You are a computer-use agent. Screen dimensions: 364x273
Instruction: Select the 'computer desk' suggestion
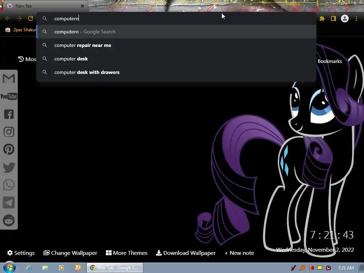point(176,59)
